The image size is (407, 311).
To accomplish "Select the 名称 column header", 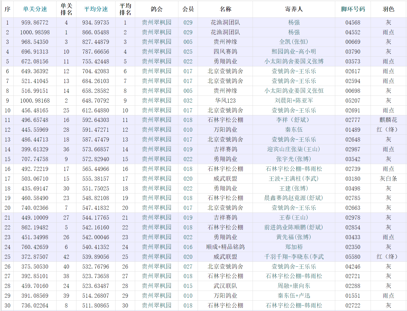I will (225, 9).
